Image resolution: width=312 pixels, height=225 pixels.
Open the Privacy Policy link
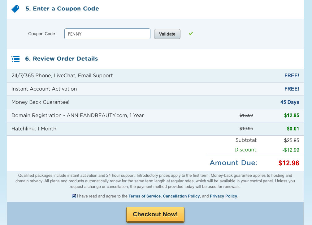coord(223,196)
